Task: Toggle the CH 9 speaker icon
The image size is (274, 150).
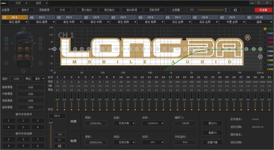Action: (x=222, y=17)
